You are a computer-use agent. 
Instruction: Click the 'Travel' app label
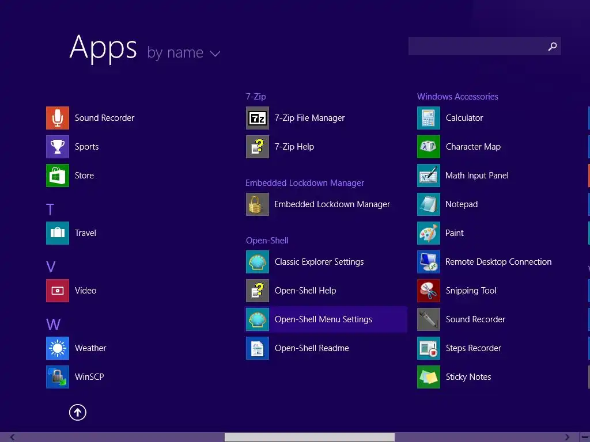click(x=85, y=233)
